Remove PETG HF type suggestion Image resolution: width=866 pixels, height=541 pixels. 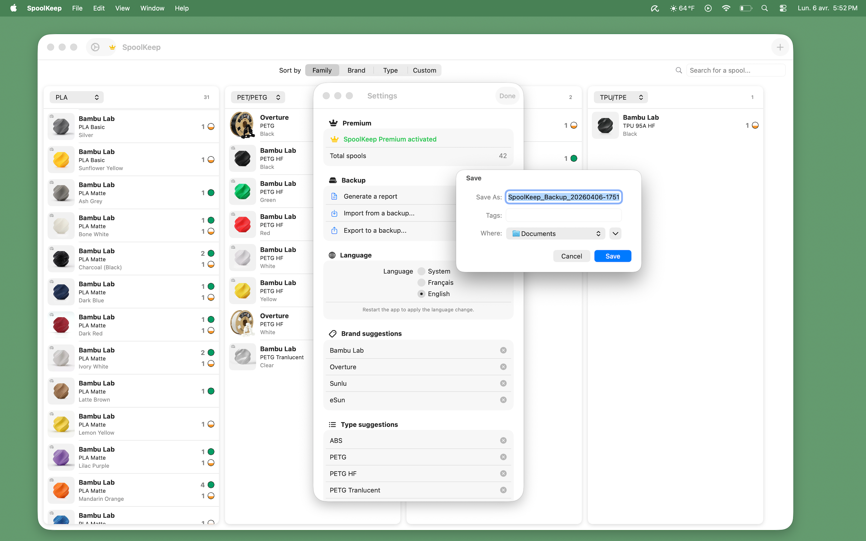click(x=503, y=473)
